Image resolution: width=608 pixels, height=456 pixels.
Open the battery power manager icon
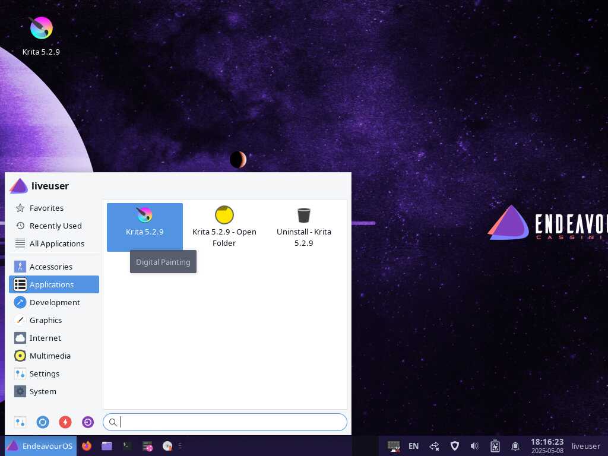[495, 446]
